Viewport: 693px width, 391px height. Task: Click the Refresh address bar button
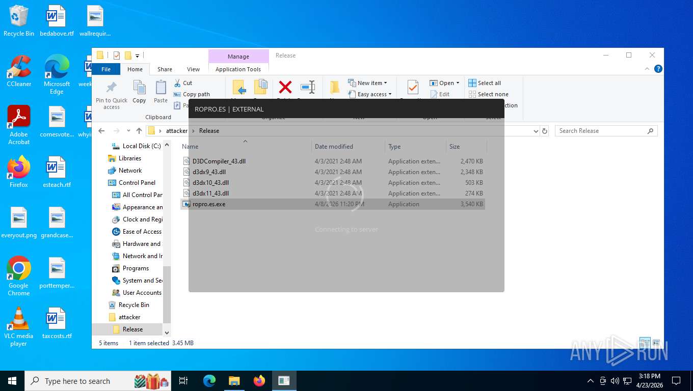click(x=545, y=131)
